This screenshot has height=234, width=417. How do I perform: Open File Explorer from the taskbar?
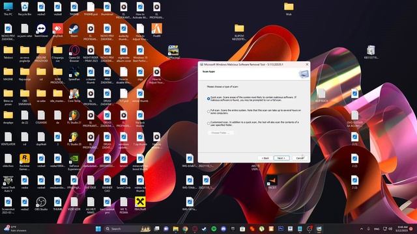pyautogui.click(x=175, y=229)
